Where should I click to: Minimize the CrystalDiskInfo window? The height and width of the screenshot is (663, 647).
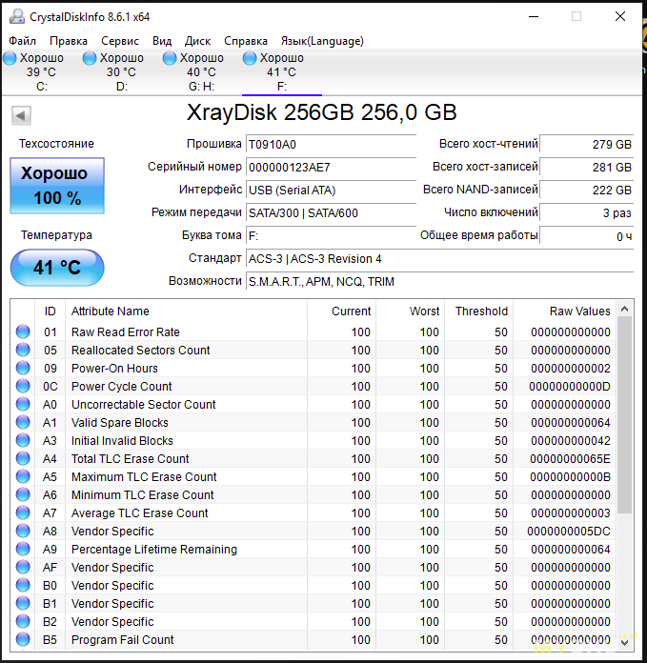point(534,17)
